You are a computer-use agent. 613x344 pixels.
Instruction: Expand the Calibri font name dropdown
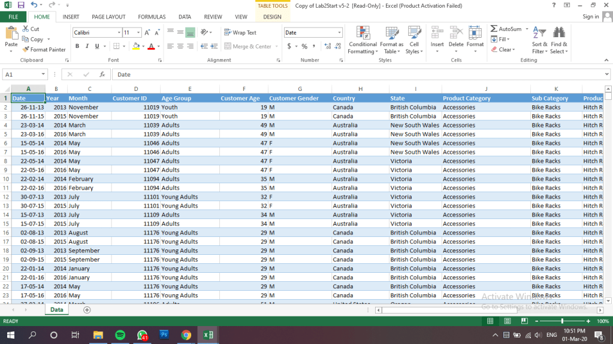coord(119,33)
